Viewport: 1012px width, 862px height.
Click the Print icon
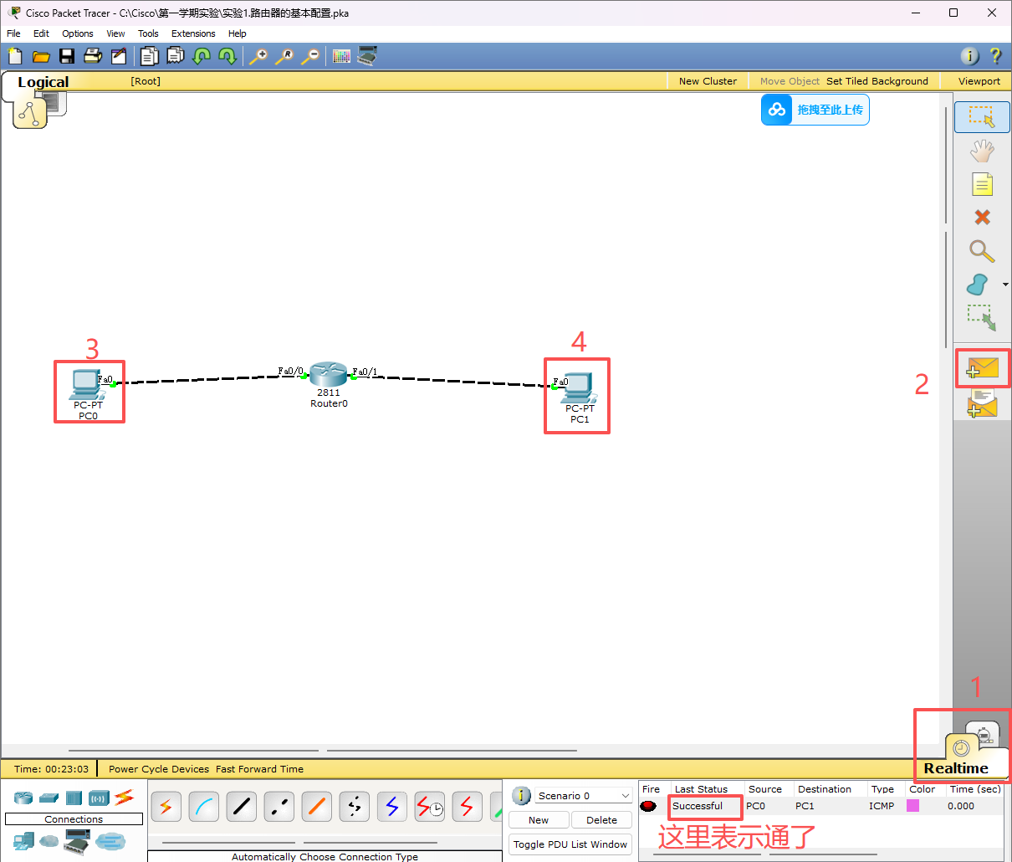[93, 56]
